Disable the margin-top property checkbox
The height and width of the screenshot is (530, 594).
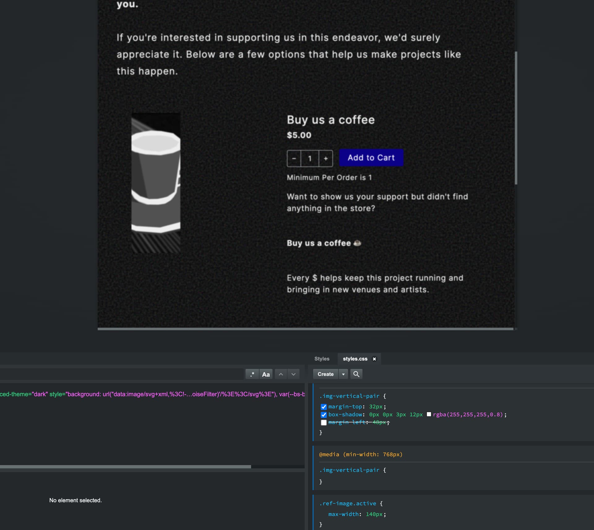pyautogui.click(x=324, y=407)
